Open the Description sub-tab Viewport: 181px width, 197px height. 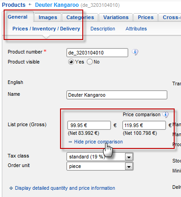pyautogui.click(x=103, y=29)
